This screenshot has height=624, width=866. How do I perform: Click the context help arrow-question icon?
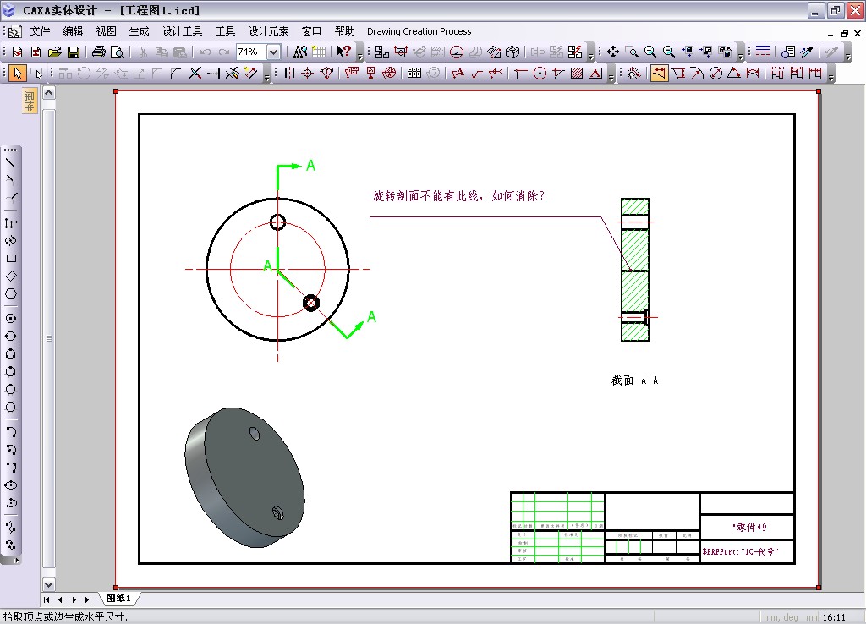(x=343, y=52)
